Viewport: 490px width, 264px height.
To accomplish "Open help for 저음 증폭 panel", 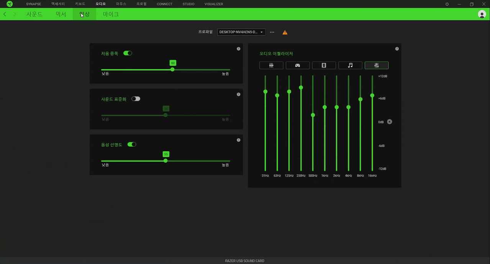I will (238, 49).
